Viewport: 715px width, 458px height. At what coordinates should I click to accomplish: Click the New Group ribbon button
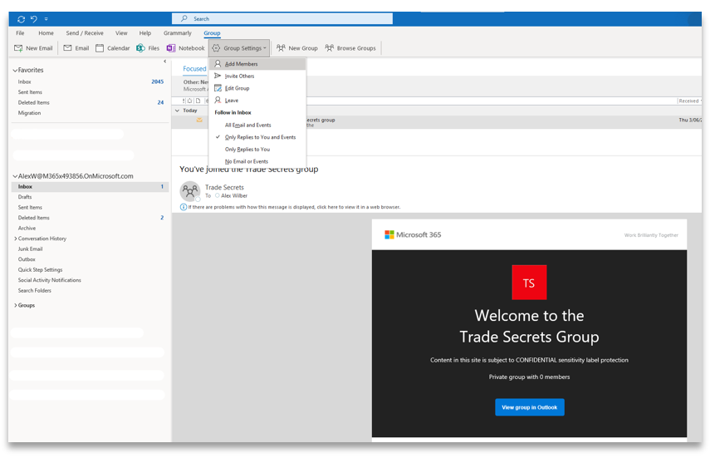pos(296,48)
